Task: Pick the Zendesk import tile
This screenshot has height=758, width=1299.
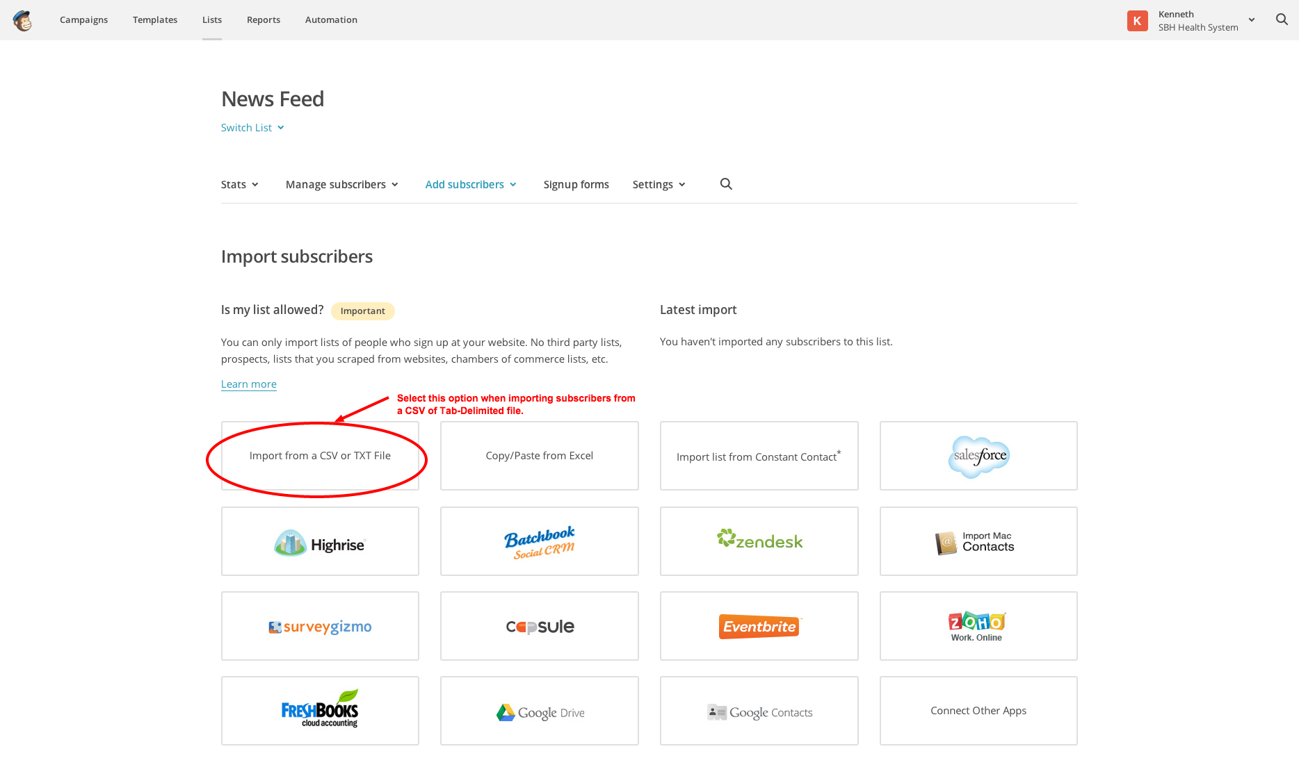Action: (759, 541)
